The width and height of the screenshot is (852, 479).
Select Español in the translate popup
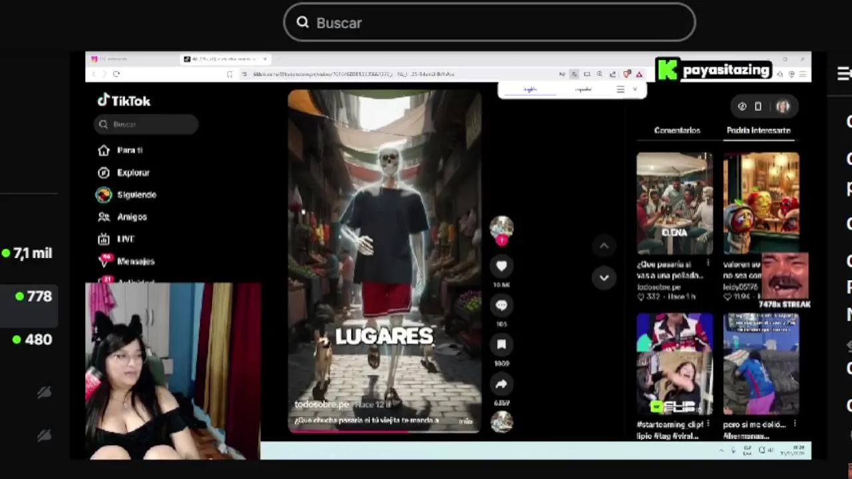(583, 89)
